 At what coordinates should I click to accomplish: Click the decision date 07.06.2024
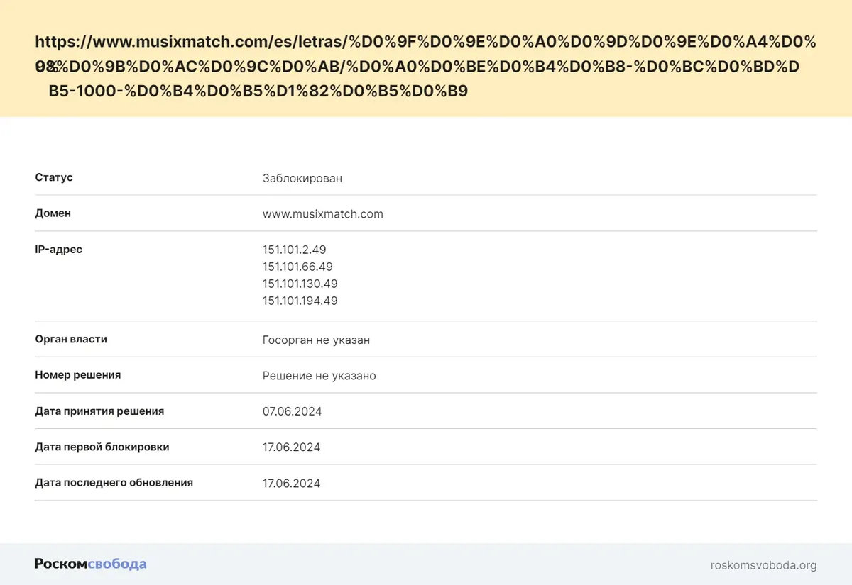[292, 411]
